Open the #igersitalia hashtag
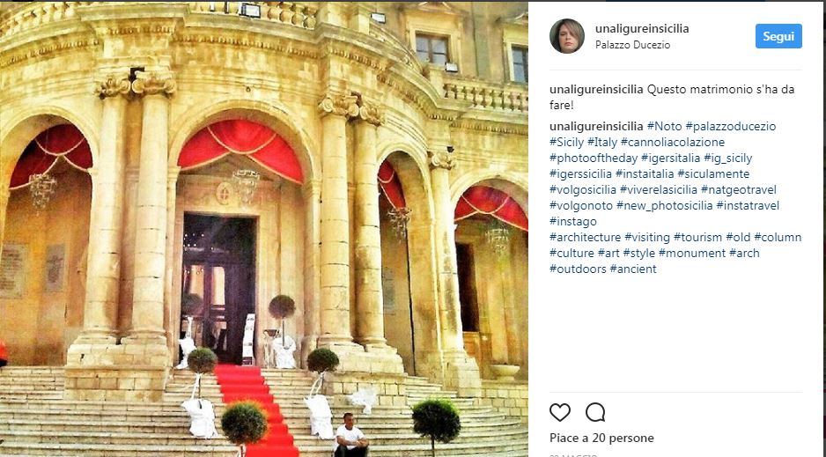This screenshot has height=457, width=826. tap(671, 158)
